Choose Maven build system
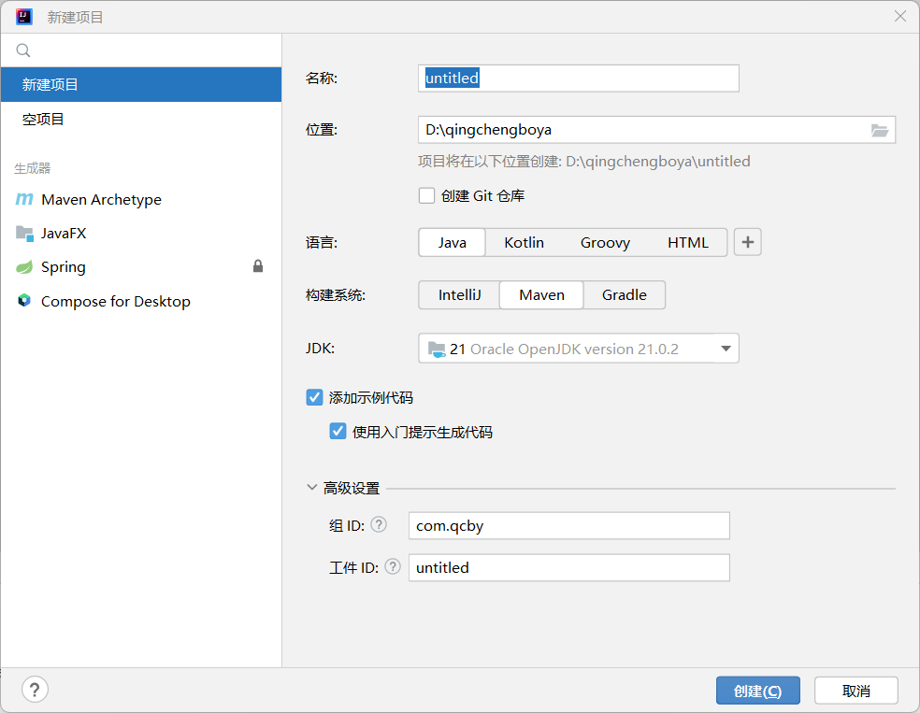The width and height of the screenshot is (920, 713). click(541, 295)
